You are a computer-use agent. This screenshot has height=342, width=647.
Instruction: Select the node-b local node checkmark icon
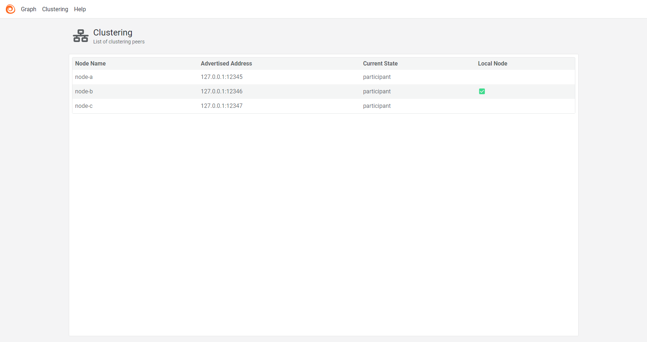coord(482,91)
